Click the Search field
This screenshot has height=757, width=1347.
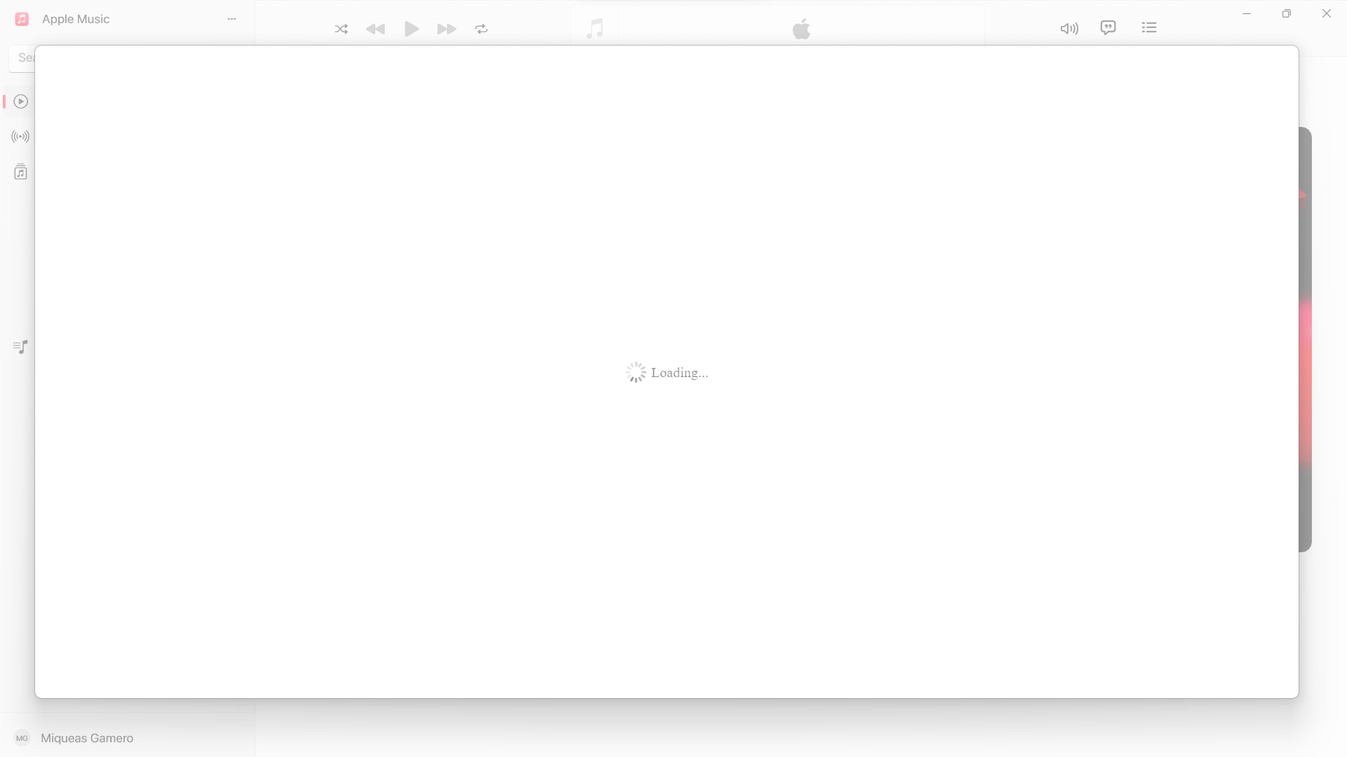(24, 57)
